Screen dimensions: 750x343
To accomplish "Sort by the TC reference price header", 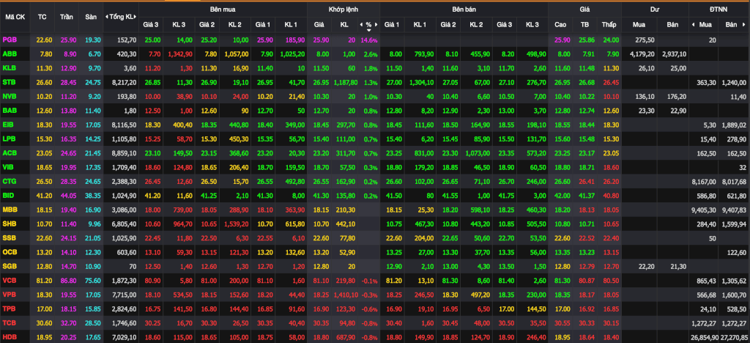I will (x=42, y=16).
